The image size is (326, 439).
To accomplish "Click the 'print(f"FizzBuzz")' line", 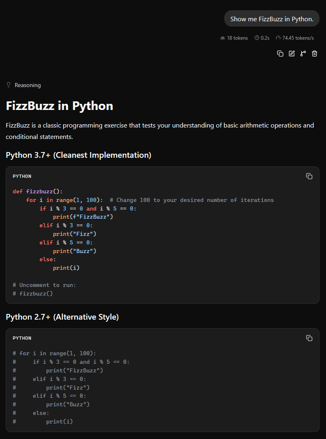I will 83,217.
